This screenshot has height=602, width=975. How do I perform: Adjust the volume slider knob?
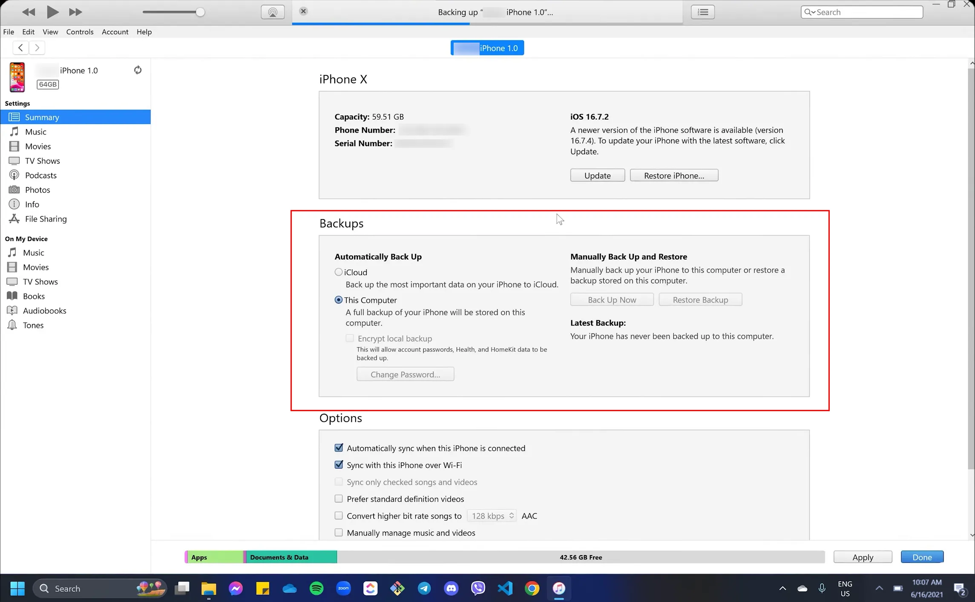200,12
